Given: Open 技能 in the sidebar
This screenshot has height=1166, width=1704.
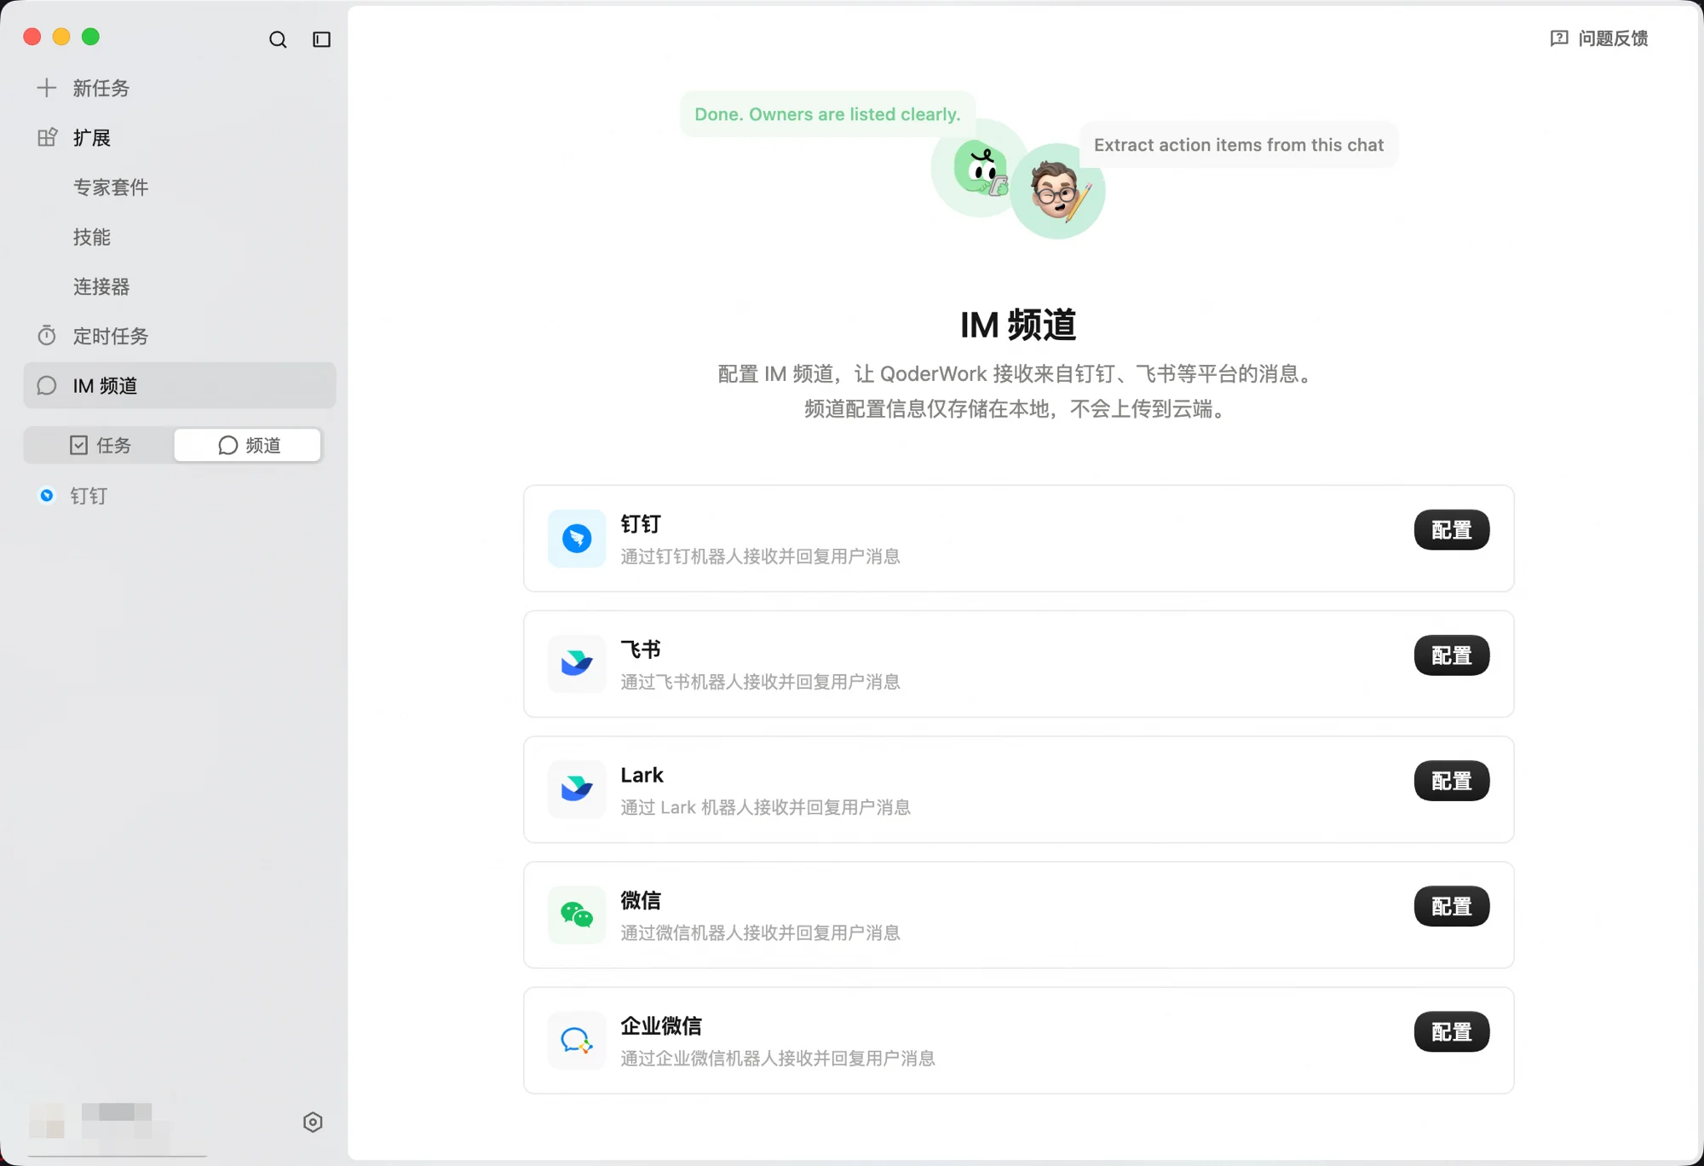Looking at the screenshot, I should tap(92, 237).
